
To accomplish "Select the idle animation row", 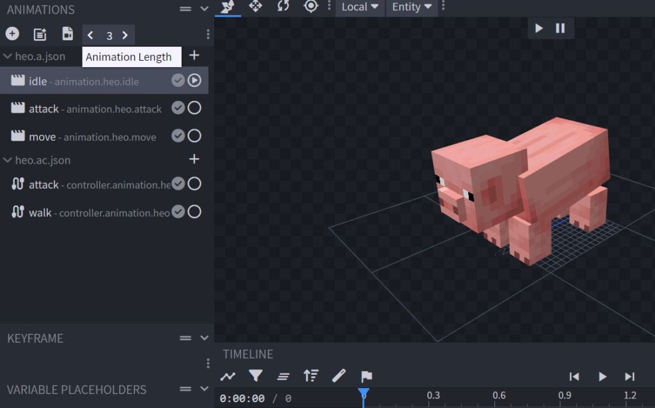I will [104, 81].
